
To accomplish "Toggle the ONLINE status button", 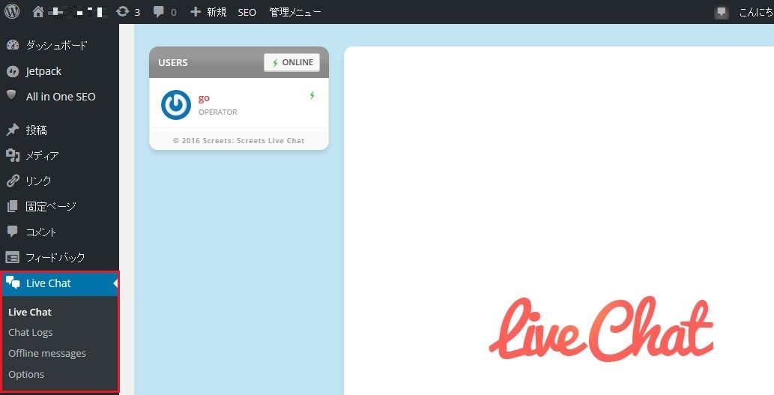I will pos(291,63).
